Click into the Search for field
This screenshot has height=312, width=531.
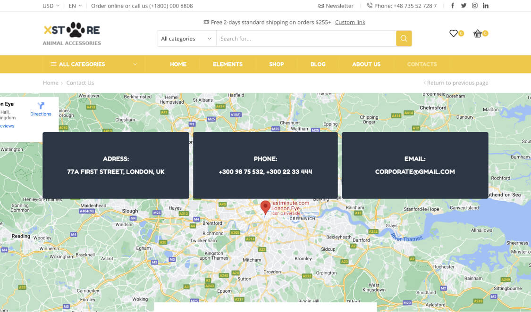point(305,39)
